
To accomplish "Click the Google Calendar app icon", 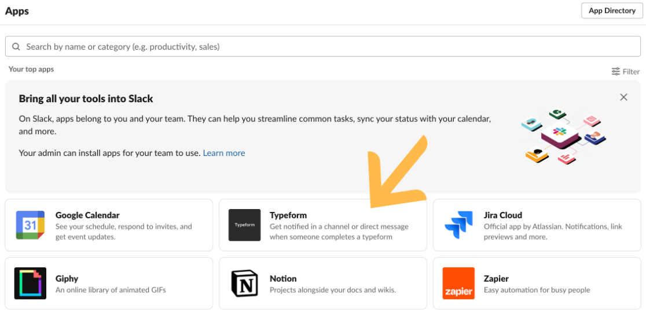I will (x=30, y=225).
